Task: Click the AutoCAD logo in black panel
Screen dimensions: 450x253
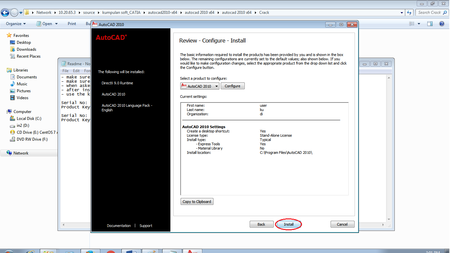Action: pos(111,38)
